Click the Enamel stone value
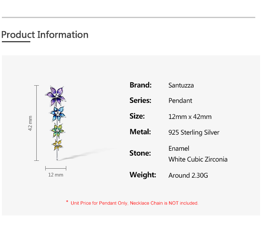The height and width of the screenshot is (230, 262). click(x=179, y=148)
